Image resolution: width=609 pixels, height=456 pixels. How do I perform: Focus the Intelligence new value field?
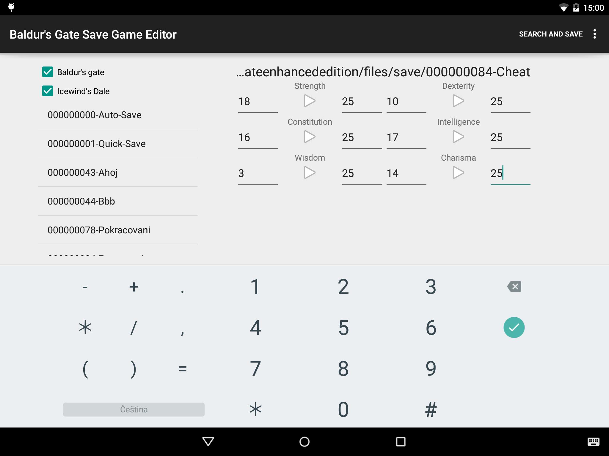coord(510,138)
